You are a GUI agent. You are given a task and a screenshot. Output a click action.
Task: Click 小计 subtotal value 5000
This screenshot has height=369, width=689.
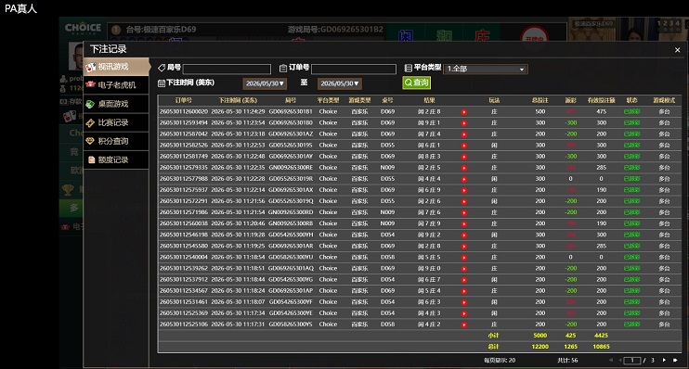coord(540,336)
